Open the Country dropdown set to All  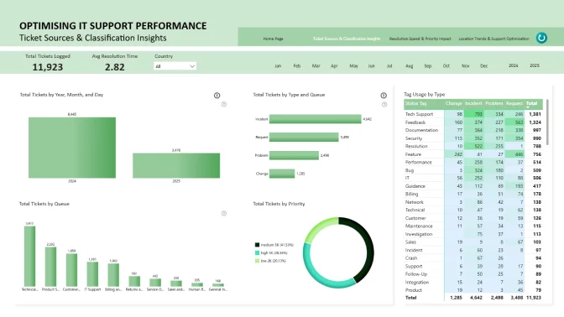pos(175,66)
